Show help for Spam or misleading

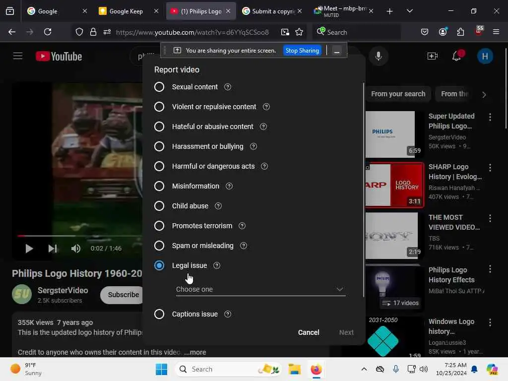[x=243, y=246]
